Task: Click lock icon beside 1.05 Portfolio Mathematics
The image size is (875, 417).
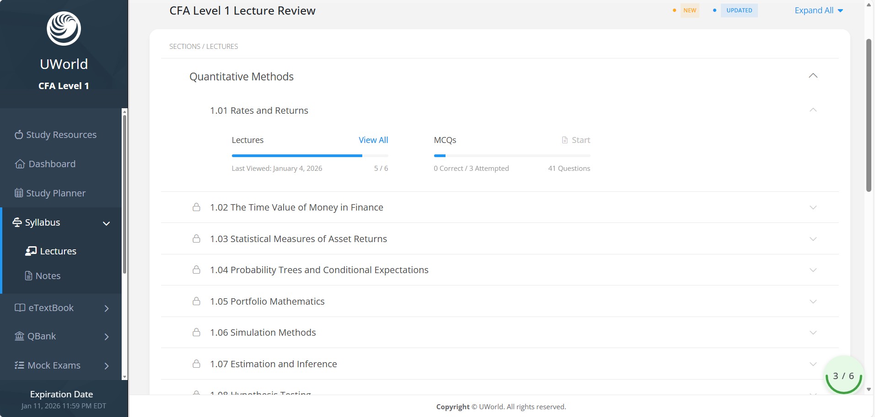Action: [196, 301]
